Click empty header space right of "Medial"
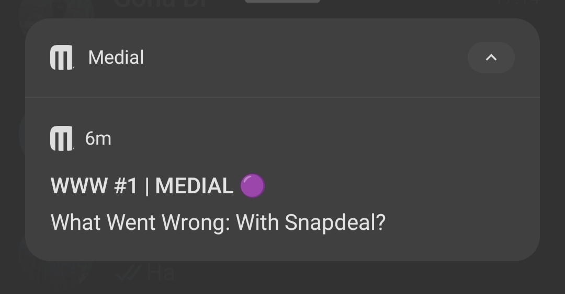Viewport: 565px width, 294px height. tap(303, 57)
